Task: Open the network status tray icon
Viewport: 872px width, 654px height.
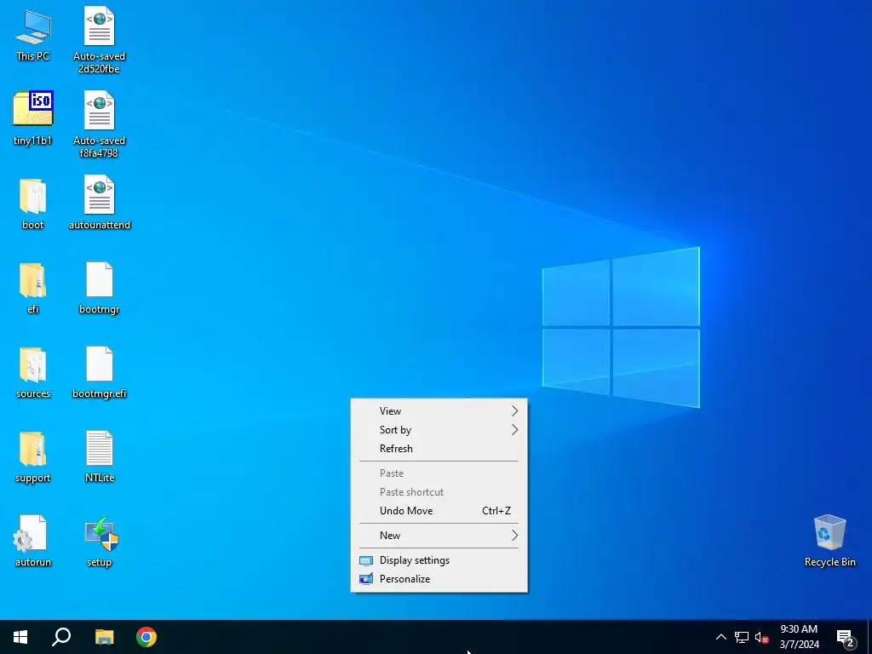Action: (742, 637)
